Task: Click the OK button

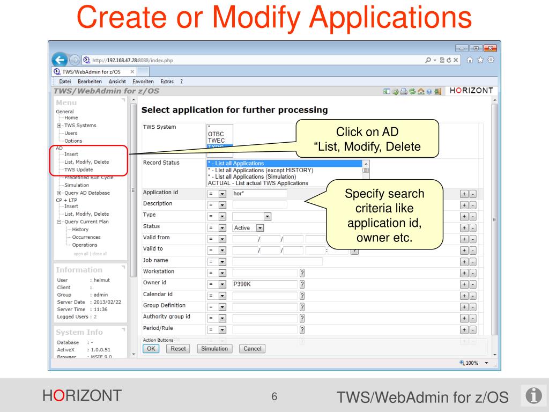Action: pos(151,349)
